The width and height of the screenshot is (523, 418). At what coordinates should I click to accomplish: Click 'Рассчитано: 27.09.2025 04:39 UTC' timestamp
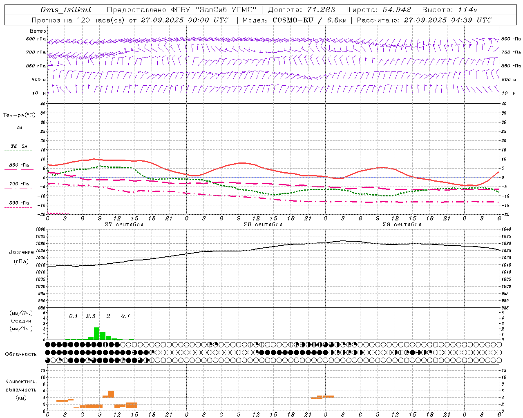point(424,20)
